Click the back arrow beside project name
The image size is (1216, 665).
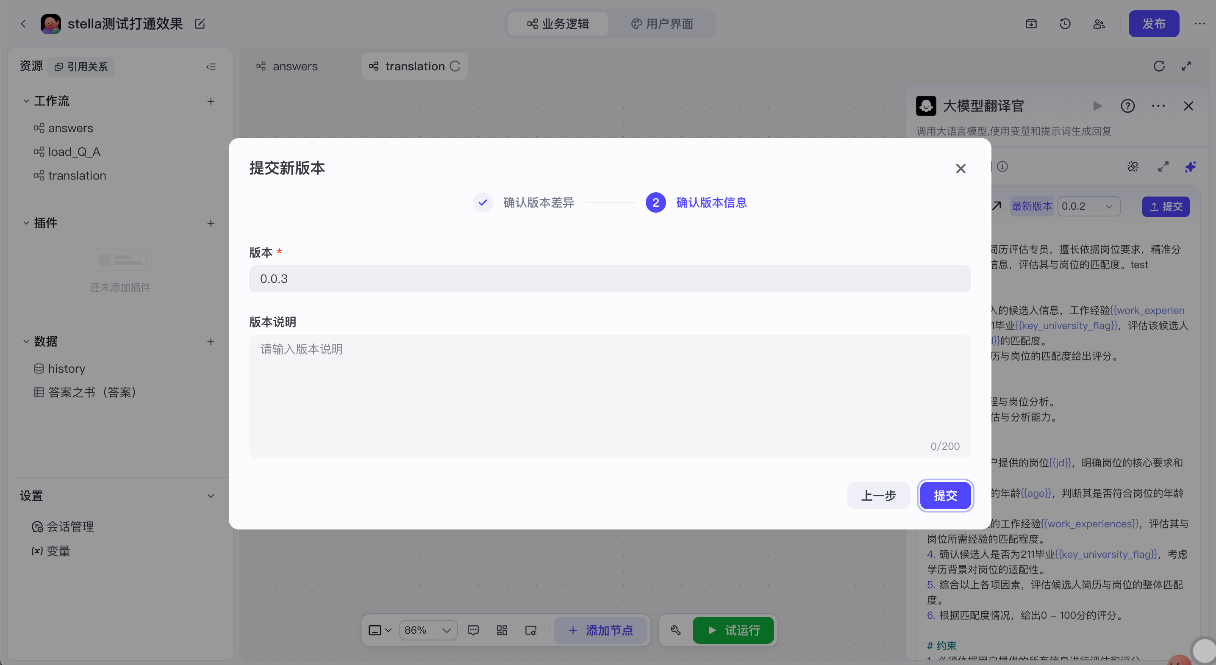pos(23,24)
